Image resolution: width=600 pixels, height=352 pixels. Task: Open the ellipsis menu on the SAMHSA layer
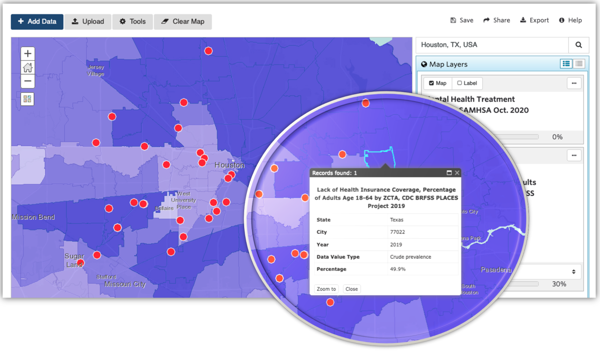click(x=574, y=83)
